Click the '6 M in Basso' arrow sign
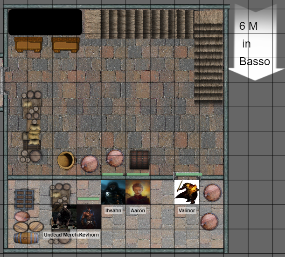The width and height of the screenshot is (285, 257). (255, 42)
